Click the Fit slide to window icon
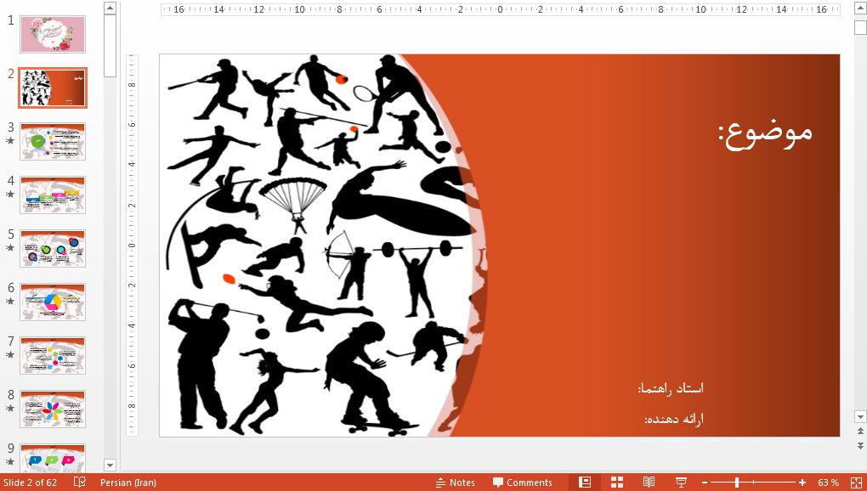Screen dimensions: 867x491 [854, 483]
